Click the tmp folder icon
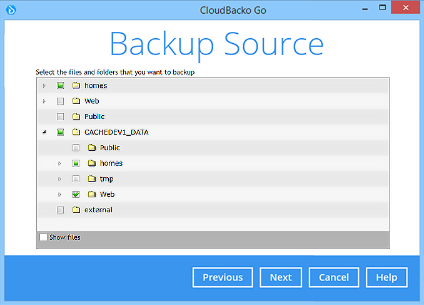The image size is (424, 305). point(92,178)
